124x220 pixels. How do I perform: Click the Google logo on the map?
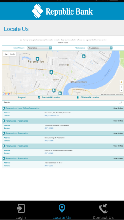7,94
